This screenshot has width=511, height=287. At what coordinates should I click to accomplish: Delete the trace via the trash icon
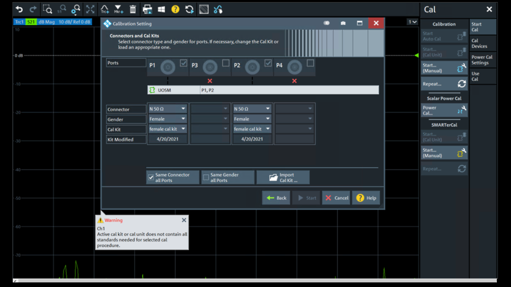pyautogui.click(x=134, y=9)
